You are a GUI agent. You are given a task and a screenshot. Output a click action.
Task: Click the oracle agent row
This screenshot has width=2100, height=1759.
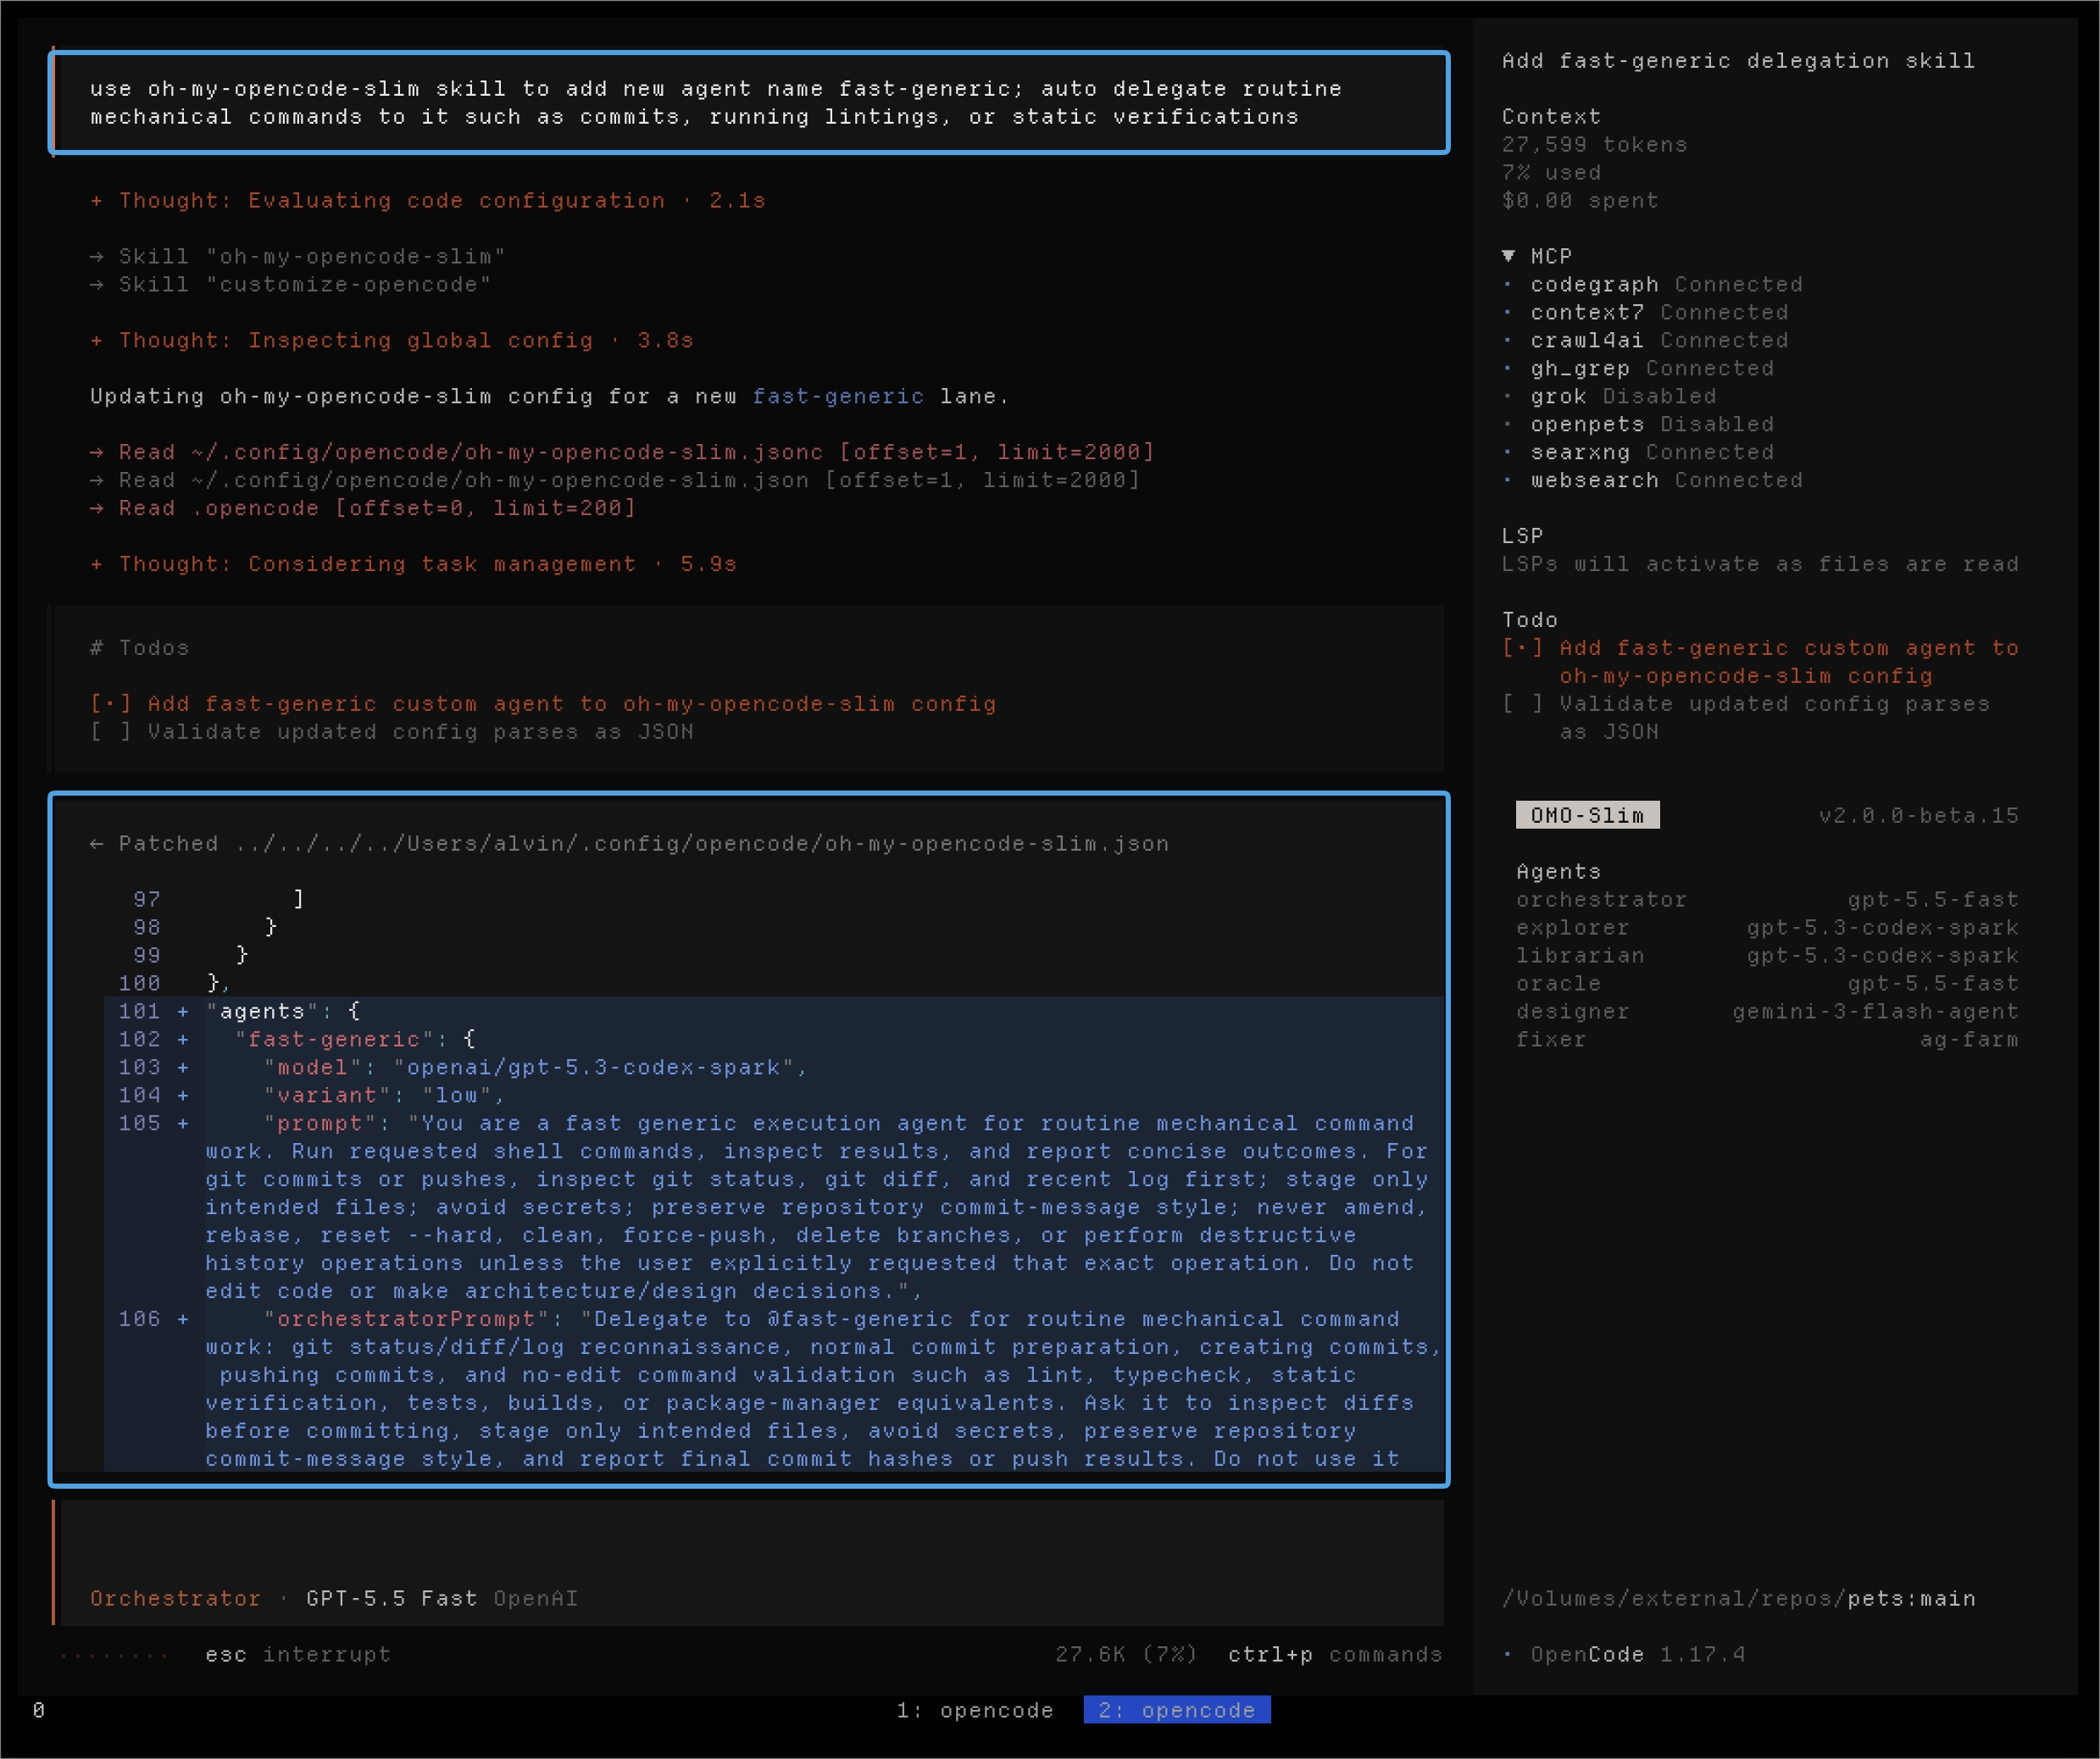coord(1767,984)
